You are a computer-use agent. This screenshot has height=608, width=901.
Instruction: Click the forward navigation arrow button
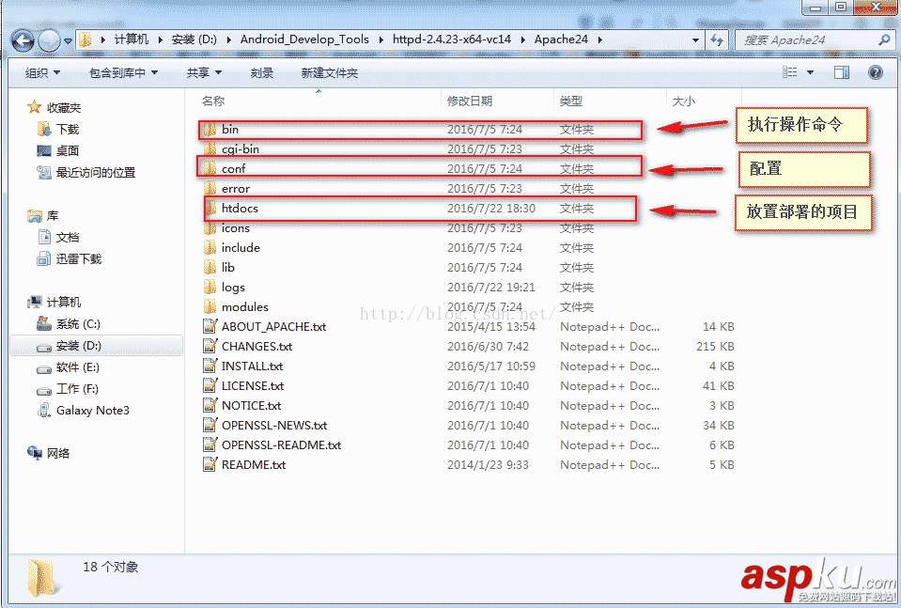[x=50, y=40]
